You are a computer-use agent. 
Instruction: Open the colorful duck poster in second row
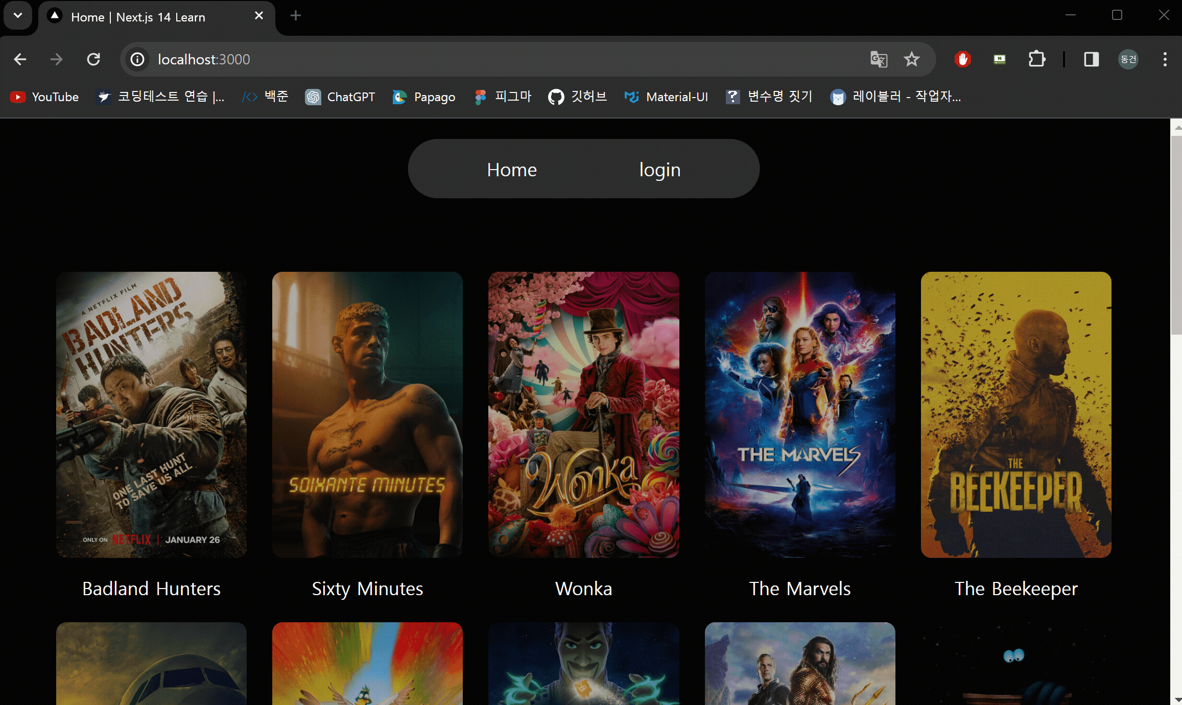coord(367,664)
